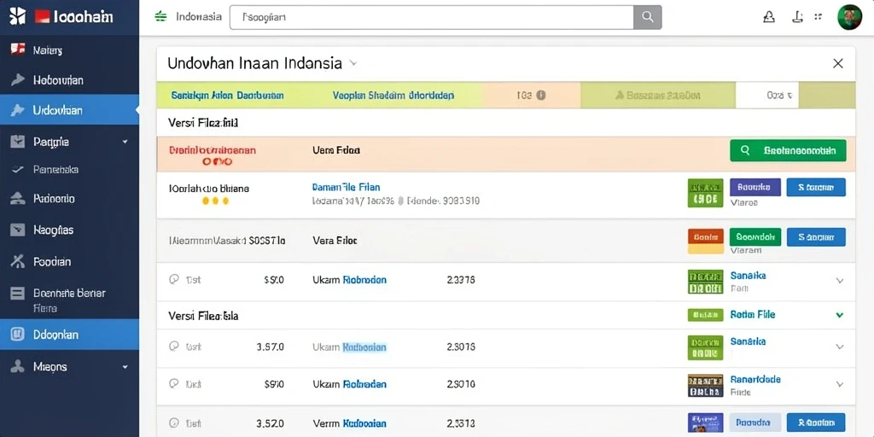Click the Padoonio sidebar icon
The width and height of the screenshot is (874, 437).
(x=18, y=198)
